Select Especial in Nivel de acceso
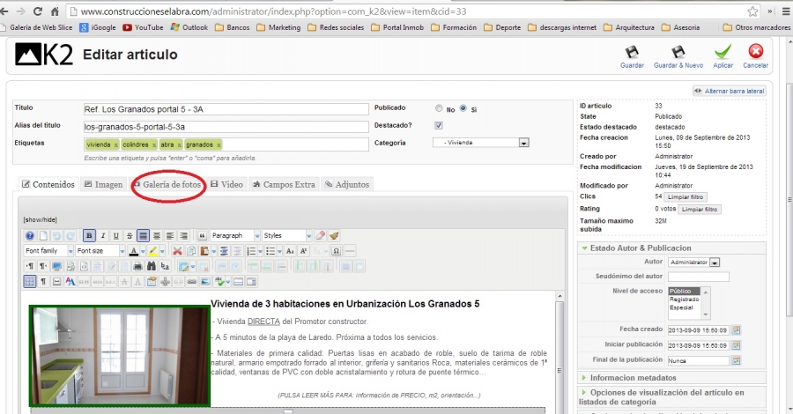This screenshot has width=793, height=414. click(685, 307)
